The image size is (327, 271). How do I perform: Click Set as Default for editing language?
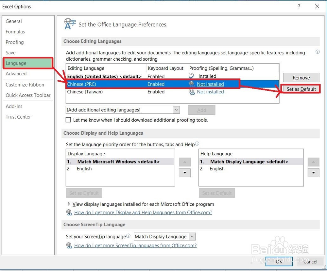[x=301, y=89]
